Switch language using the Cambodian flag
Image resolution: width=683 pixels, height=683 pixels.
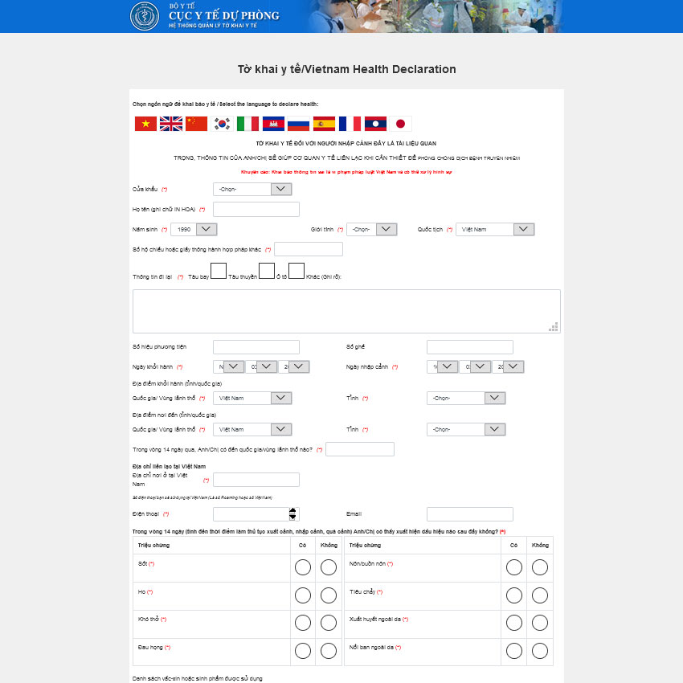point(273,124)
